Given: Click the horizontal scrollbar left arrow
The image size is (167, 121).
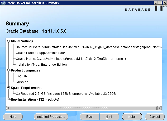Looking at the screenshot, I should (8, 108).
